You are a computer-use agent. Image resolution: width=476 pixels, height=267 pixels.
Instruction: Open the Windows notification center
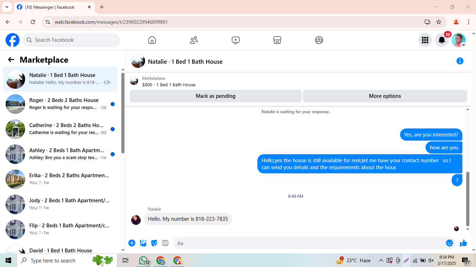(466, 260)
